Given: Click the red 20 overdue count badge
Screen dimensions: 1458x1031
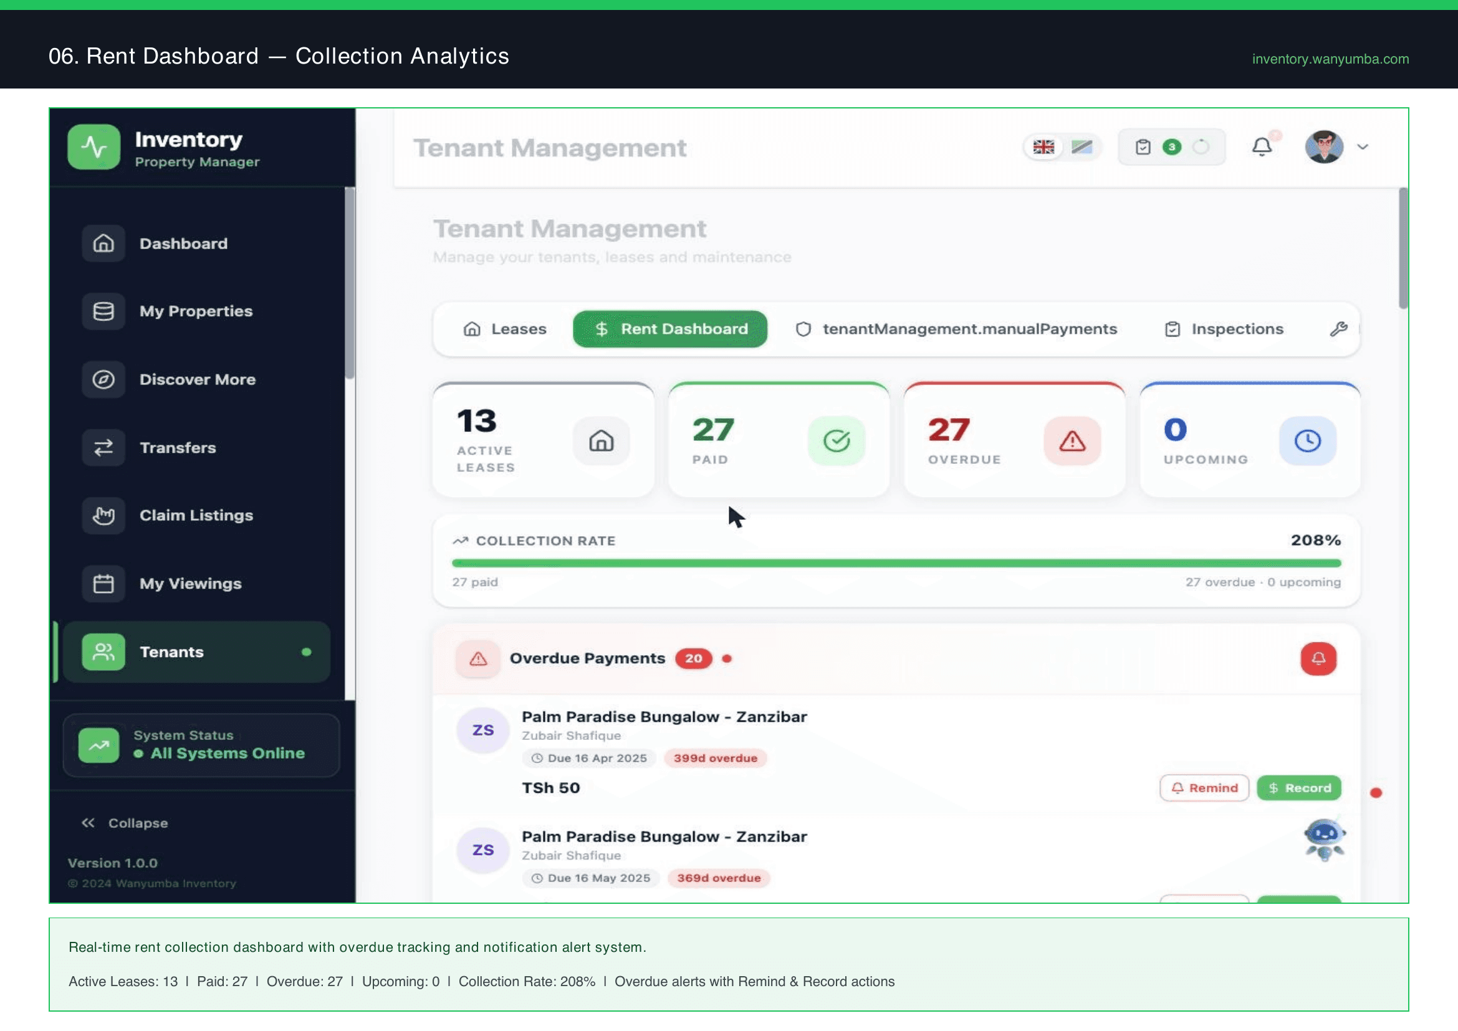Looking at the screenshot, I should pyautogui.click(x=693, y=659).
